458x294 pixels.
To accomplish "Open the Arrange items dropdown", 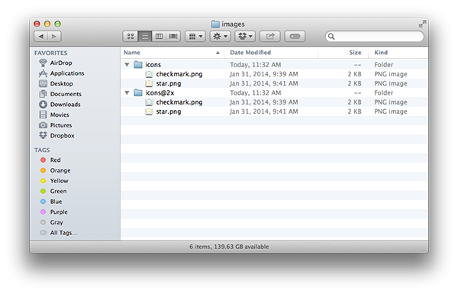I will click(195, 36).
